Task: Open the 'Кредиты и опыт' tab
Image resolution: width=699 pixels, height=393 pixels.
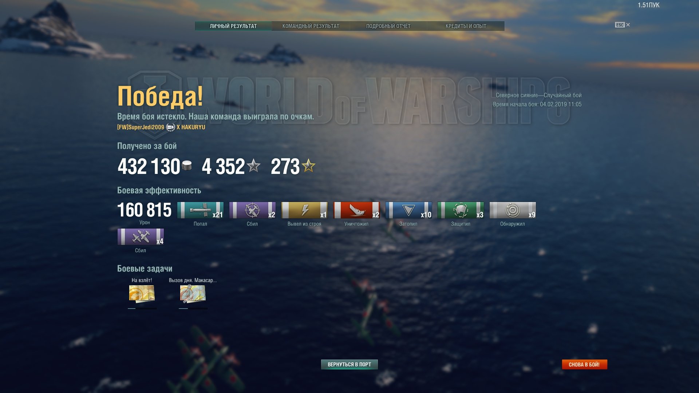Action: pos(466,26)
